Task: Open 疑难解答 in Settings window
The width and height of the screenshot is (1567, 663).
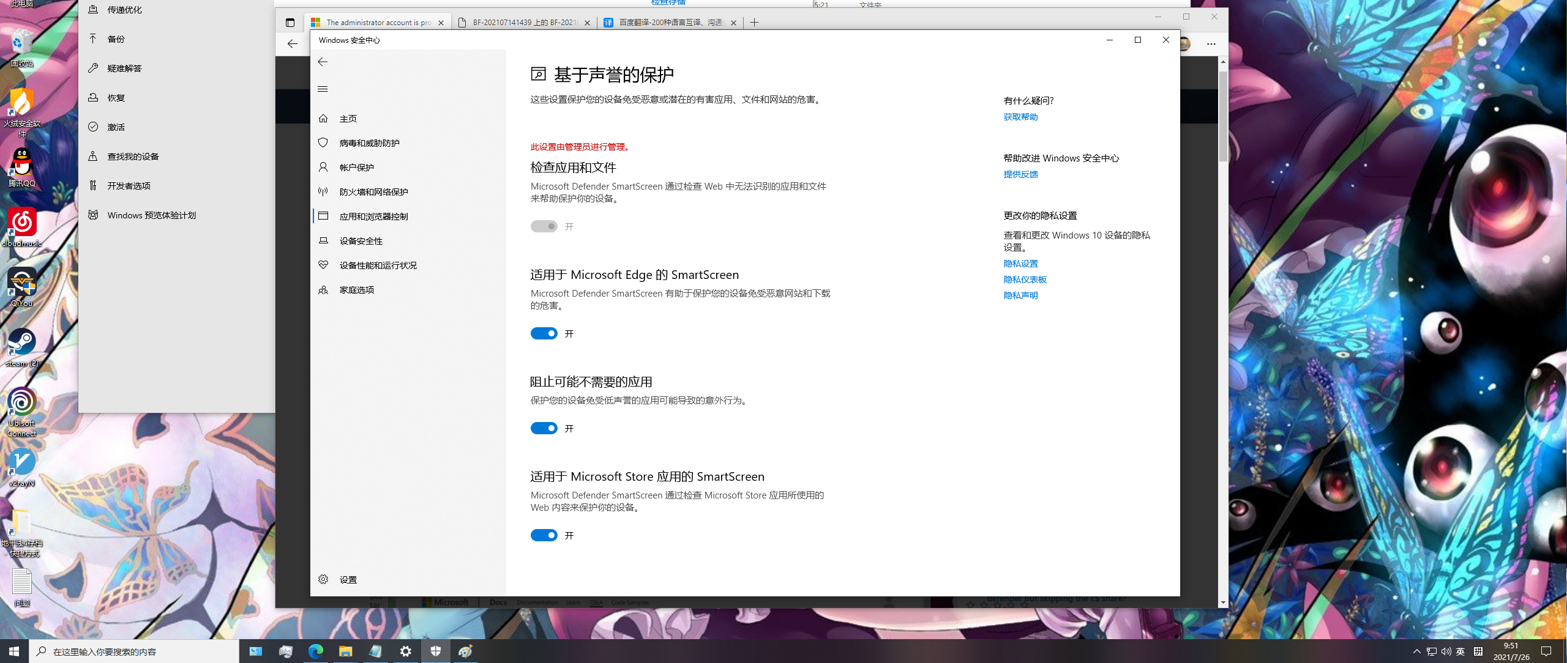Action: click(x=176, y=69)
